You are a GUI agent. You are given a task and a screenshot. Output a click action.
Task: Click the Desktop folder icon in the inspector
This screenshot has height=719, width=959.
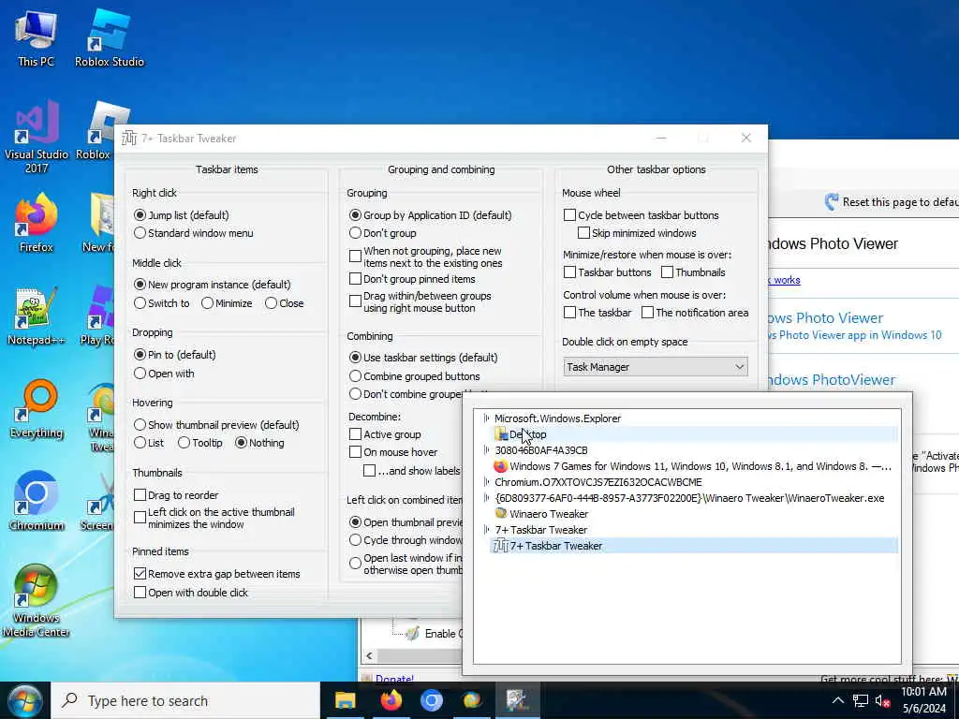pyautogui.click(x=501, y=434)
